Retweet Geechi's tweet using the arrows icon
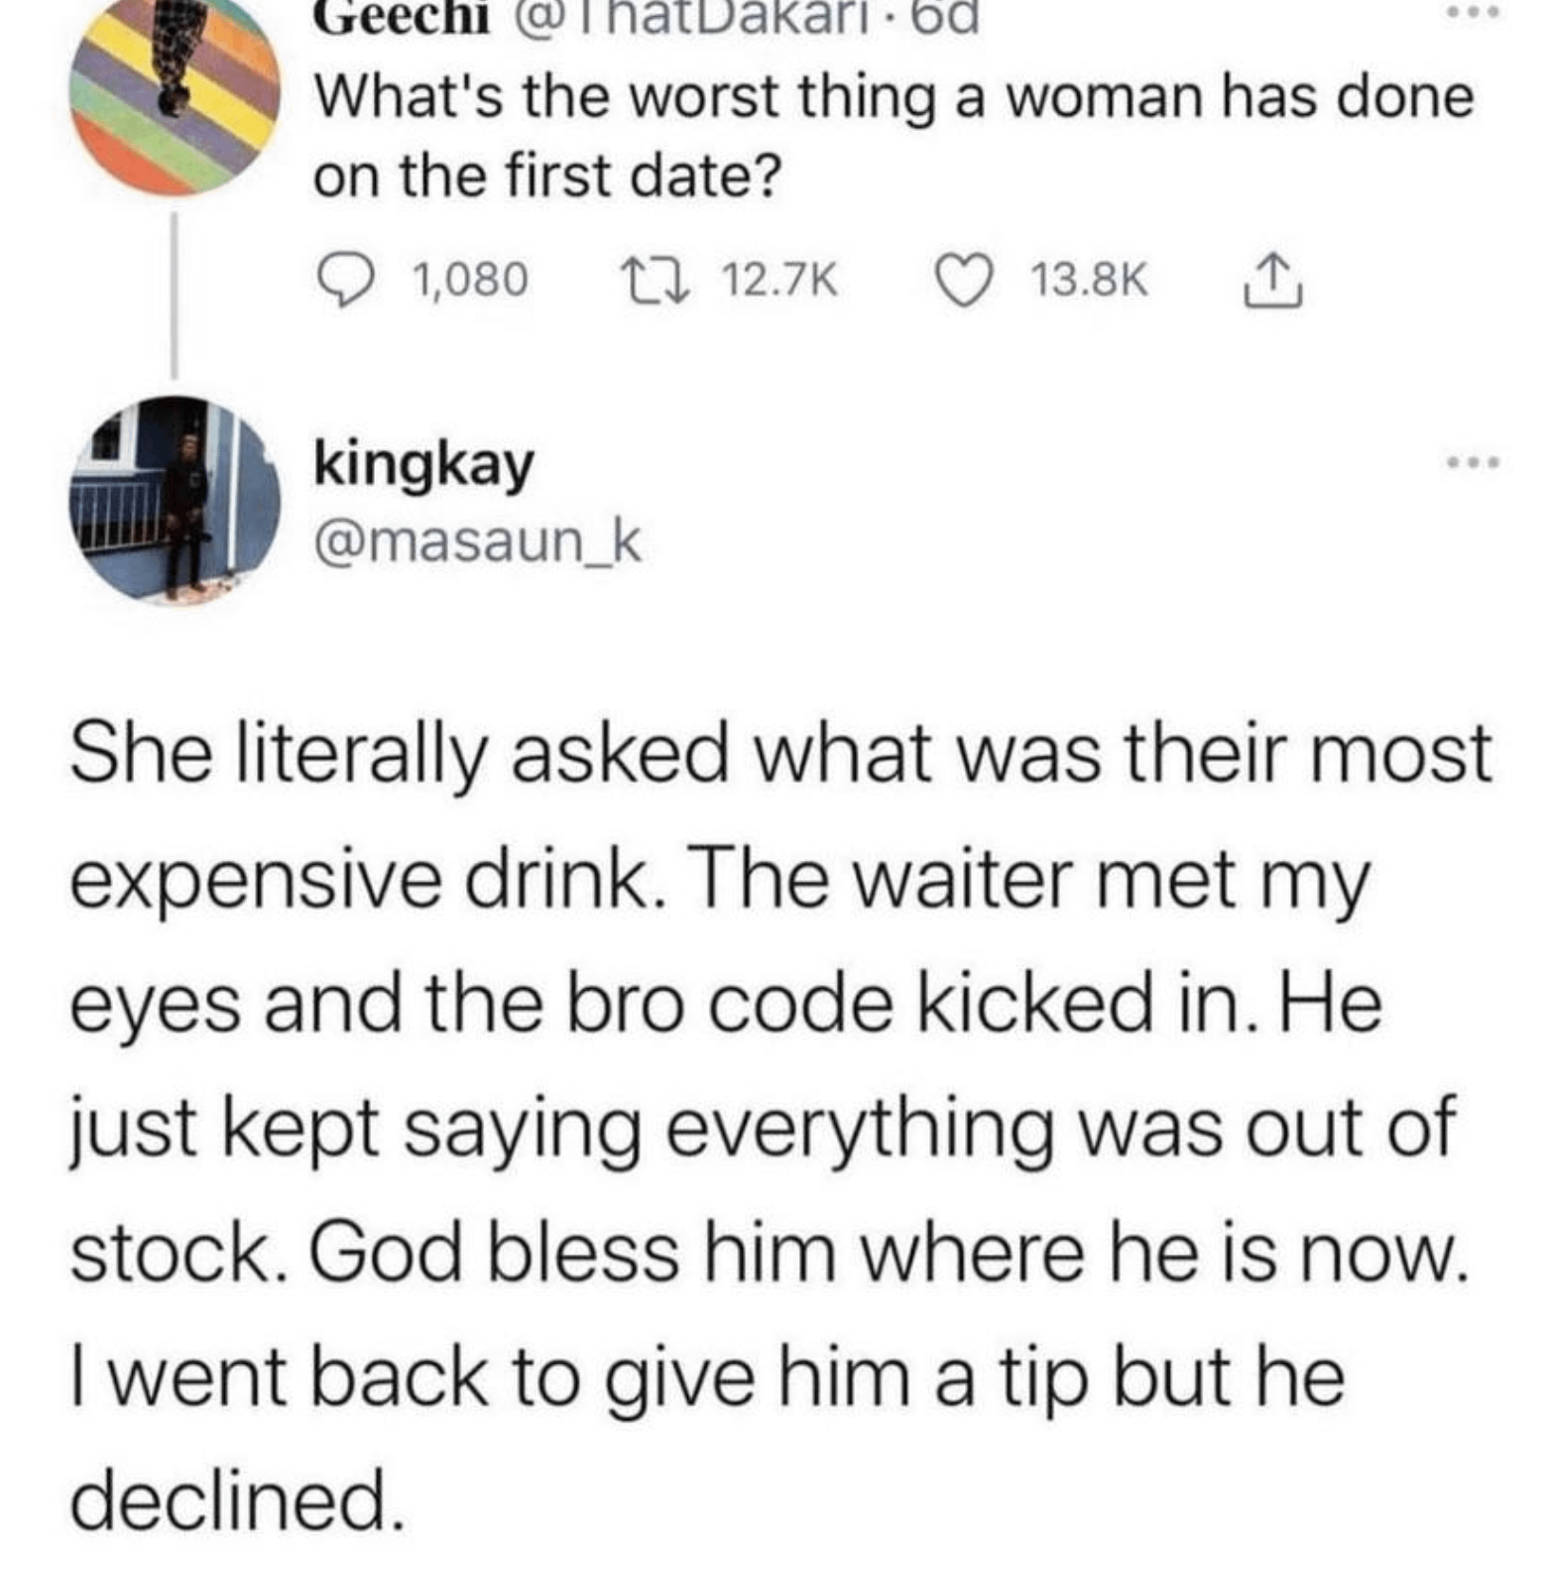 [x=653, y=279]
